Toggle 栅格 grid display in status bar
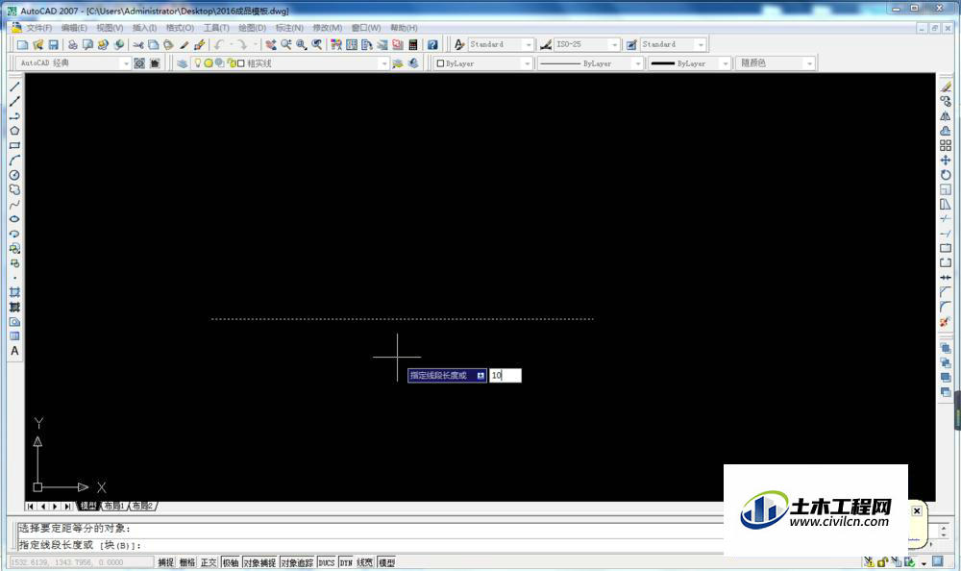This screenshot has height=571, width=961. [x=187, y=562]
